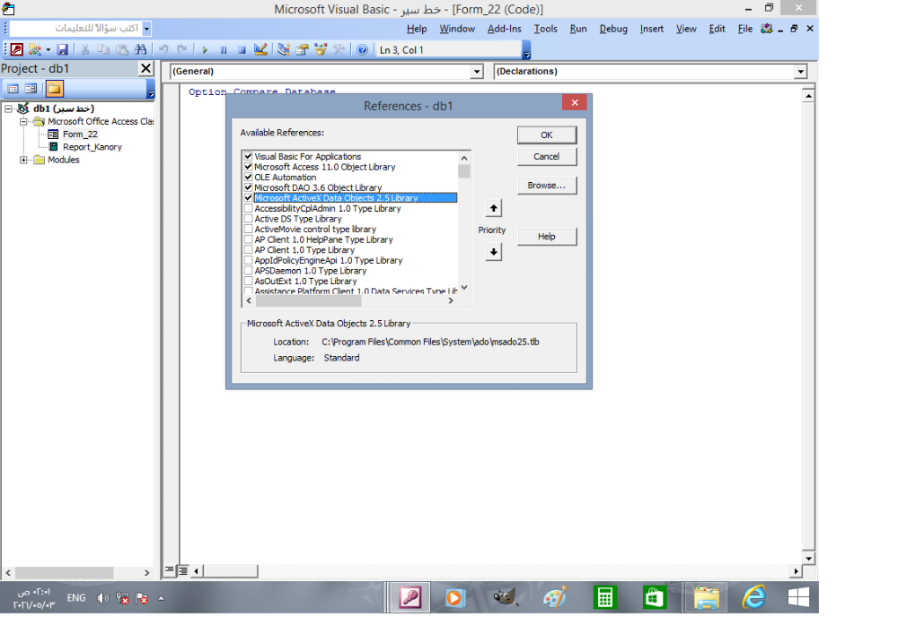898x634 pixels.
Task: Click Cancel in the References dialog
Action: (547, 157)
